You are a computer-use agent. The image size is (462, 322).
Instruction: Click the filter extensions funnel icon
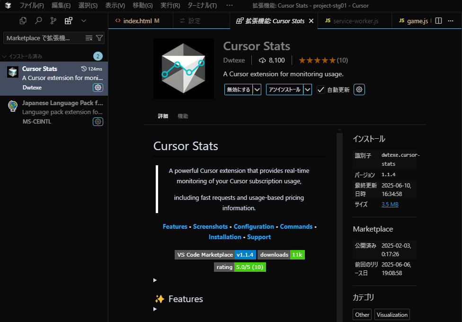coord(99,38)
